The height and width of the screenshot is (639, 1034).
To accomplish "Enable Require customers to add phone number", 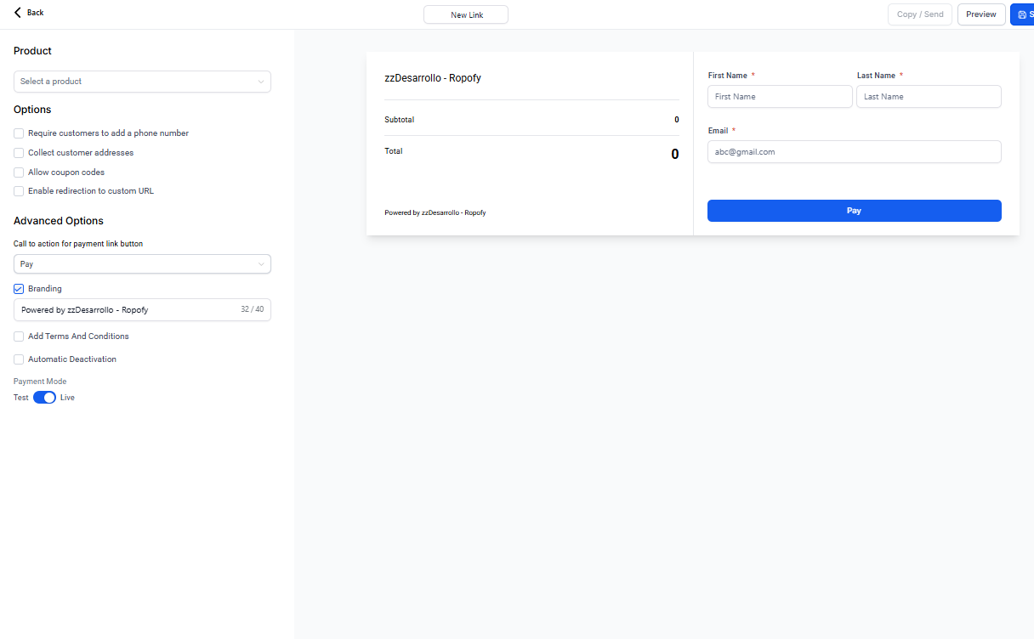I will pos(19,133).
